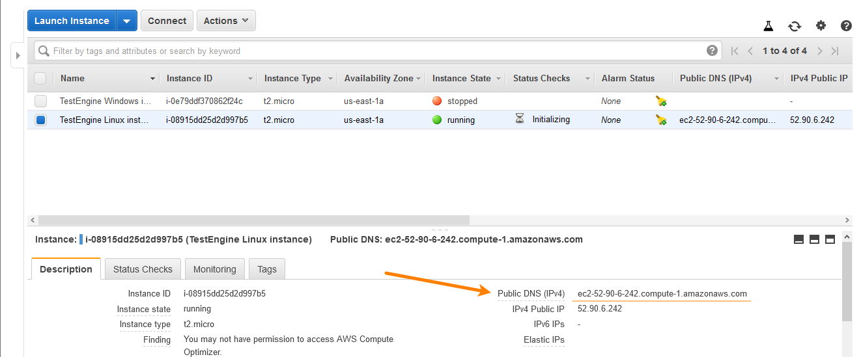This screenshot has width=861, height=357.
Task: Open Availability Zone column dropdown arrow
Action: pos(418,79)
